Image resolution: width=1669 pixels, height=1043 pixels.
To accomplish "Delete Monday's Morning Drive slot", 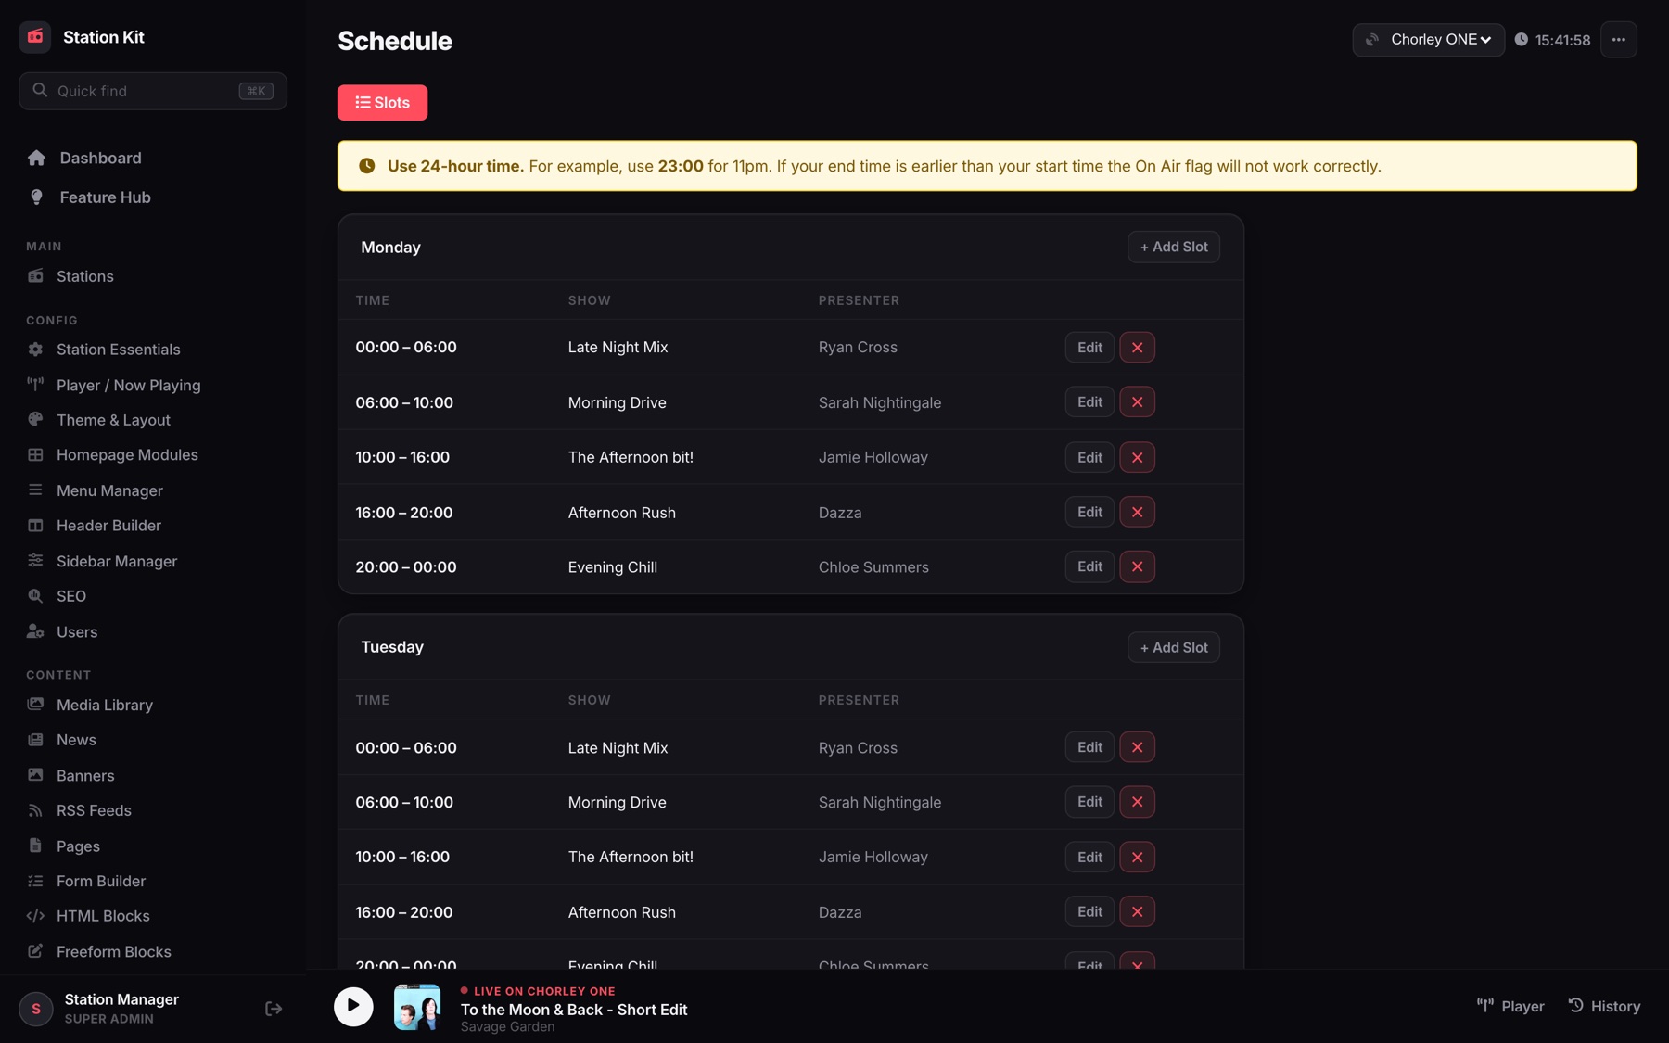I will tap(1137, 402).
